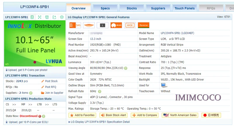Image resolution: width=234 pixels, height=127 pixels.
Task: Click the save icon in the left header
Action: (x=47, y=17)
